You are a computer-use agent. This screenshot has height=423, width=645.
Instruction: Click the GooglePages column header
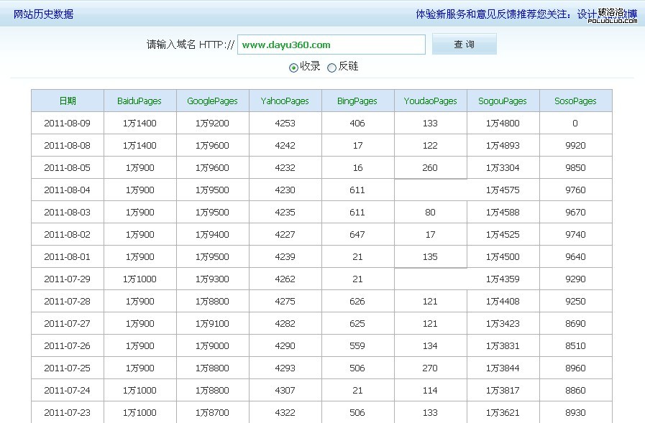point(212,101)
